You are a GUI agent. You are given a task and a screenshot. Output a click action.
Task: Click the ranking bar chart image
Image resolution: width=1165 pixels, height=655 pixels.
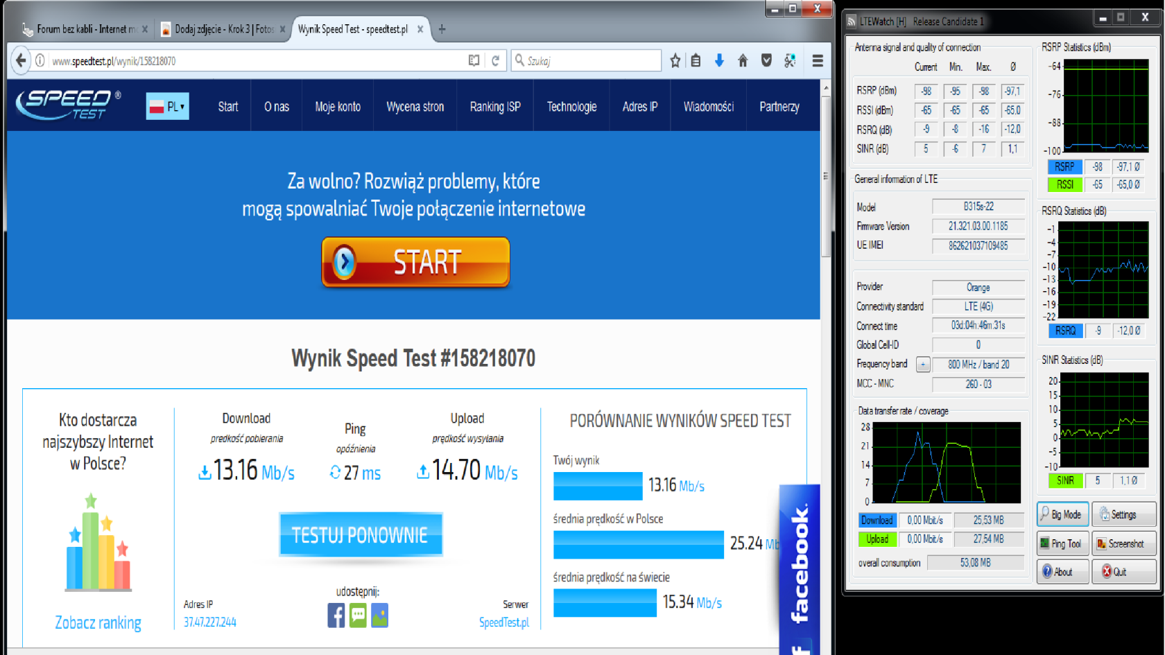98,543
